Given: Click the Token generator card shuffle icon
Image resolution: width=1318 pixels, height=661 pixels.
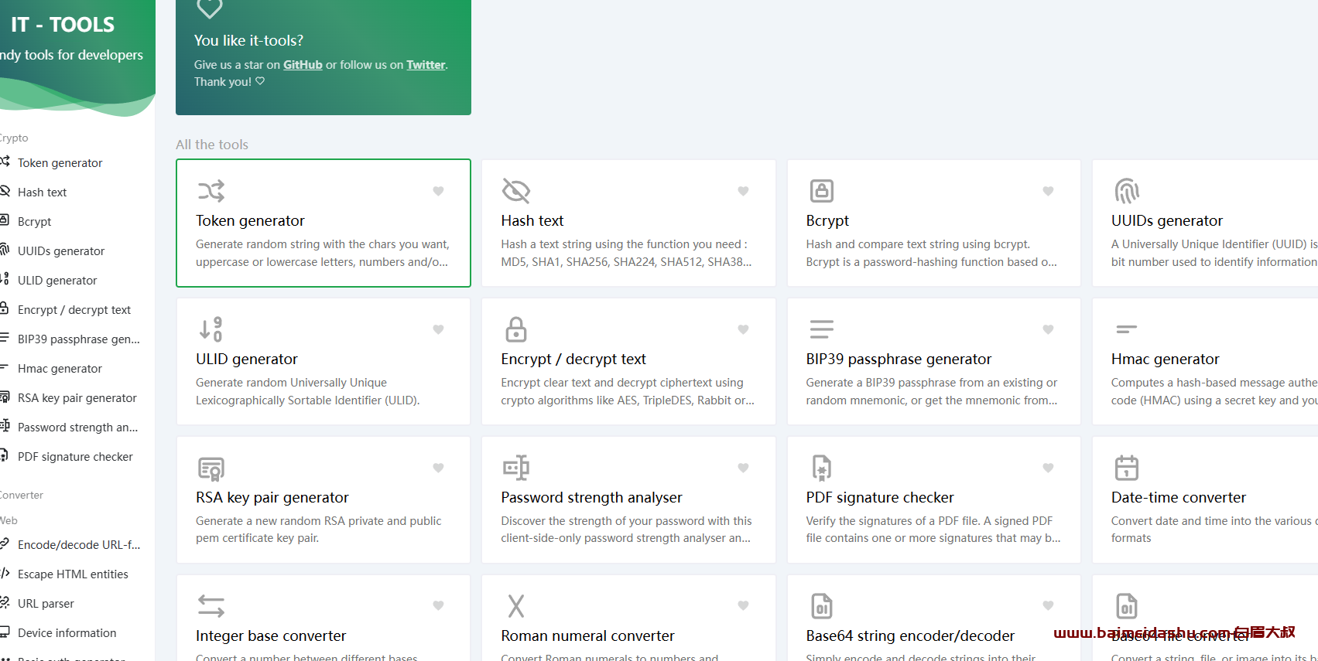Looking at the screenshot, I should pyautogui.click(x=211, y=190).
